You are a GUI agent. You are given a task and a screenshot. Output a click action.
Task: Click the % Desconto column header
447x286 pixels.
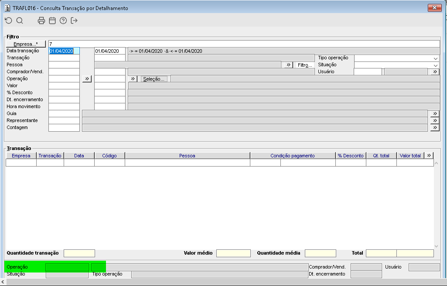point(351,156)
